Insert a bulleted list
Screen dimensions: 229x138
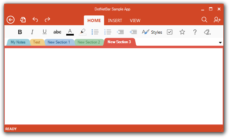(x=95, y=32)
